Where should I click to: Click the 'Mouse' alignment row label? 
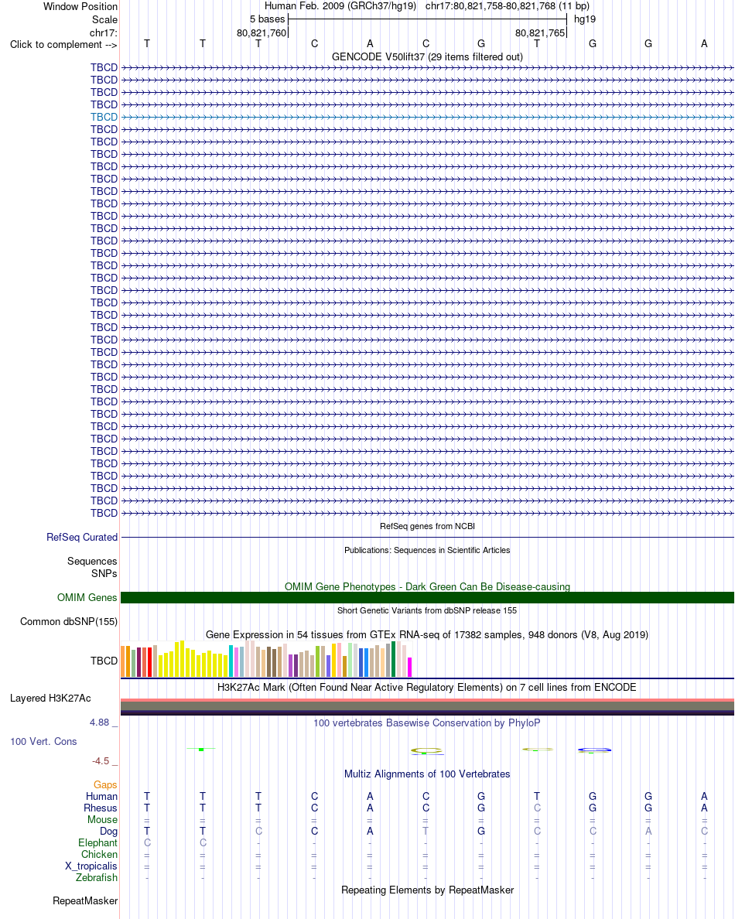pos(102,820)
